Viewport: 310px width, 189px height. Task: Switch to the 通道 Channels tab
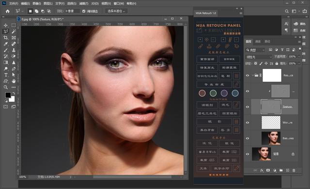tap(258, 42)
